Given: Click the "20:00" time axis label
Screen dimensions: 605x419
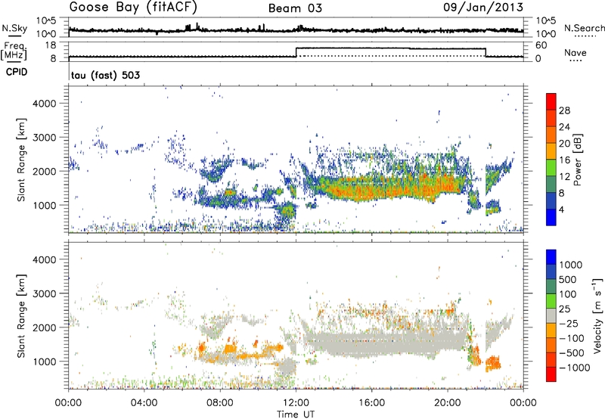Looking at the screenshot, I should point(447,403).
